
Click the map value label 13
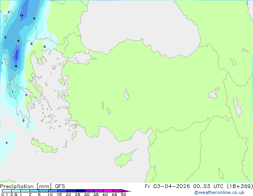point(22,15)
